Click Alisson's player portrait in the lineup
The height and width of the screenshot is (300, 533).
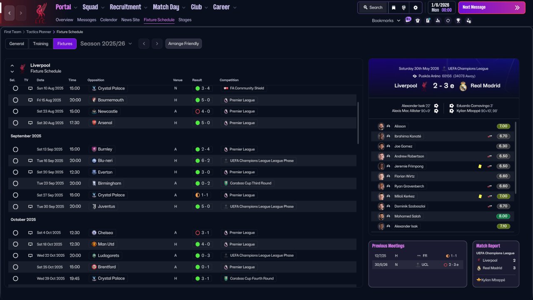click(x=381, y=126)
